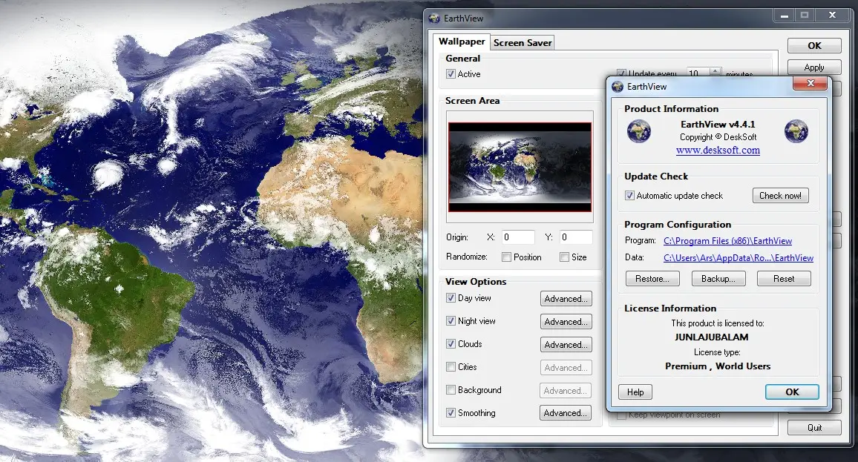Click the Screen Area preview thumbnail
858x462 pixels.
[x=520, y=167]
